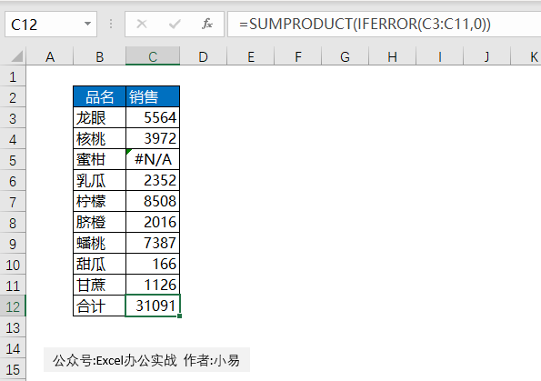Click the 公众号:Excel办公实战 text box
The image size is (541, 381).
coord(146,360)
